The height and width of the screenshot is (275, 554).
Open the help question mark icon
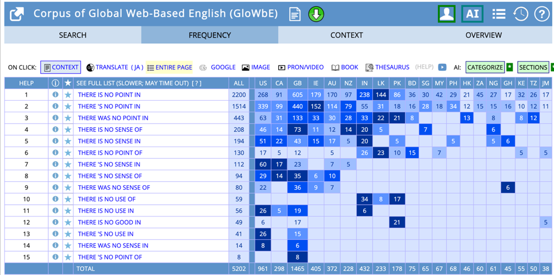541,14
